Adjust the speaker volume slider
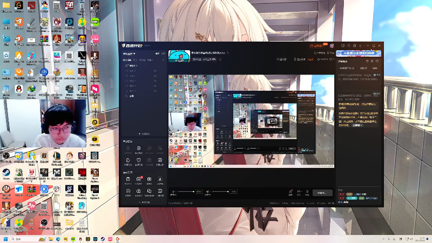The width and height of the screenshot is (432, 243). coord(220,192)
